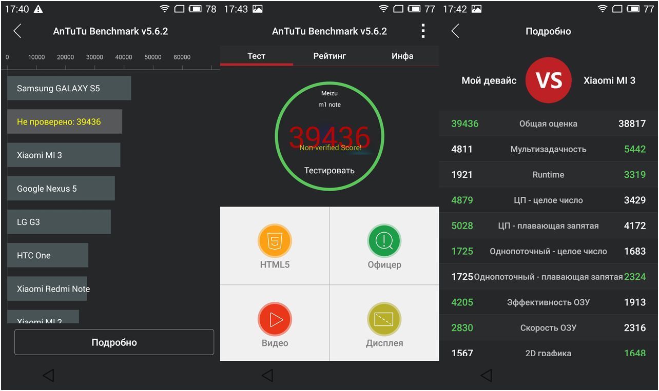Choose the LG G3 ranking bar
The width and height of the screenshot is (659, 391).
(x=59, y=222)
